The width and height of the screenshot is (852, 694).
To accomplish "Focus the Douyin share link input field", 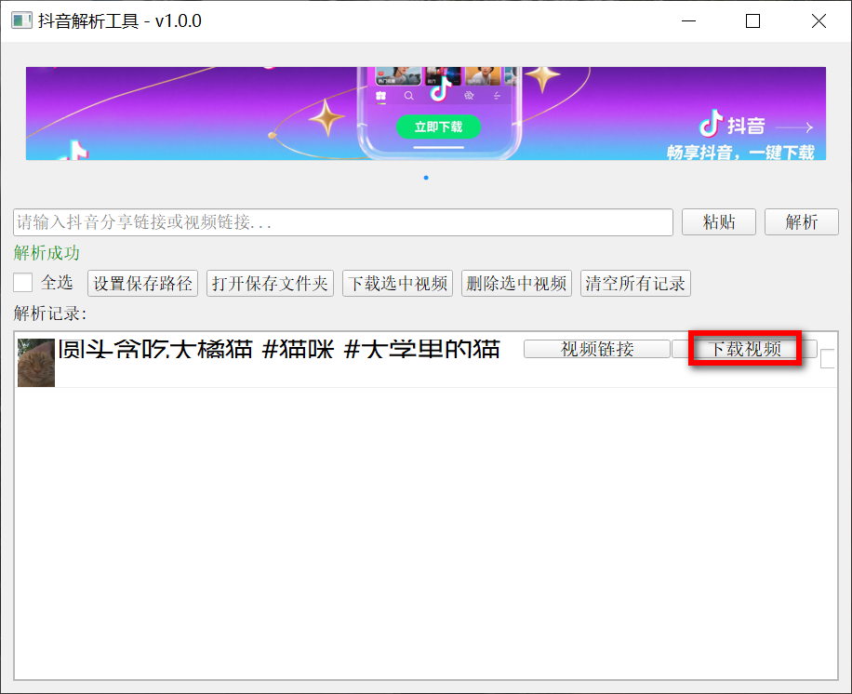I will pos(343,222).
